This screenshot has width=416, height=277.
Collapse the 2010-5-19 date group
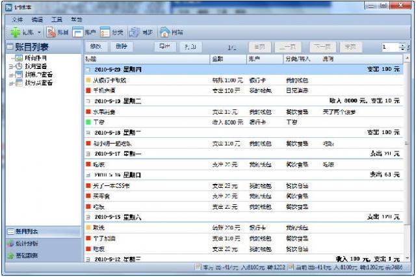click(88, 101)
